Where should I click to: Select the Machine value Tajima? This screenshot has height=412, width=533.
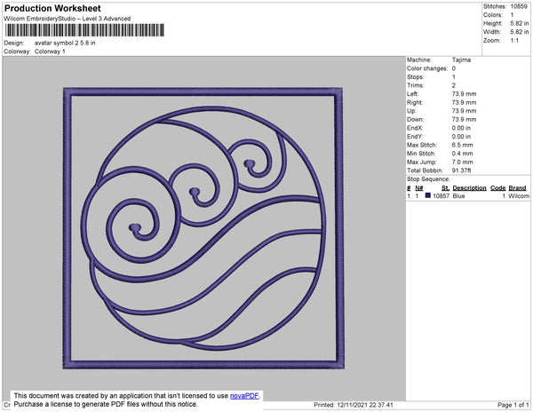coord(461,59)
